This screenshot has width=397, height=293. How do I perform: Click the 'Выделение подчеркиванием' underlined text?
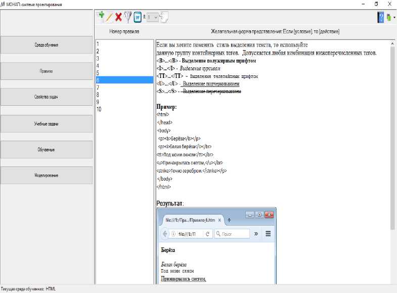point(211,83)
